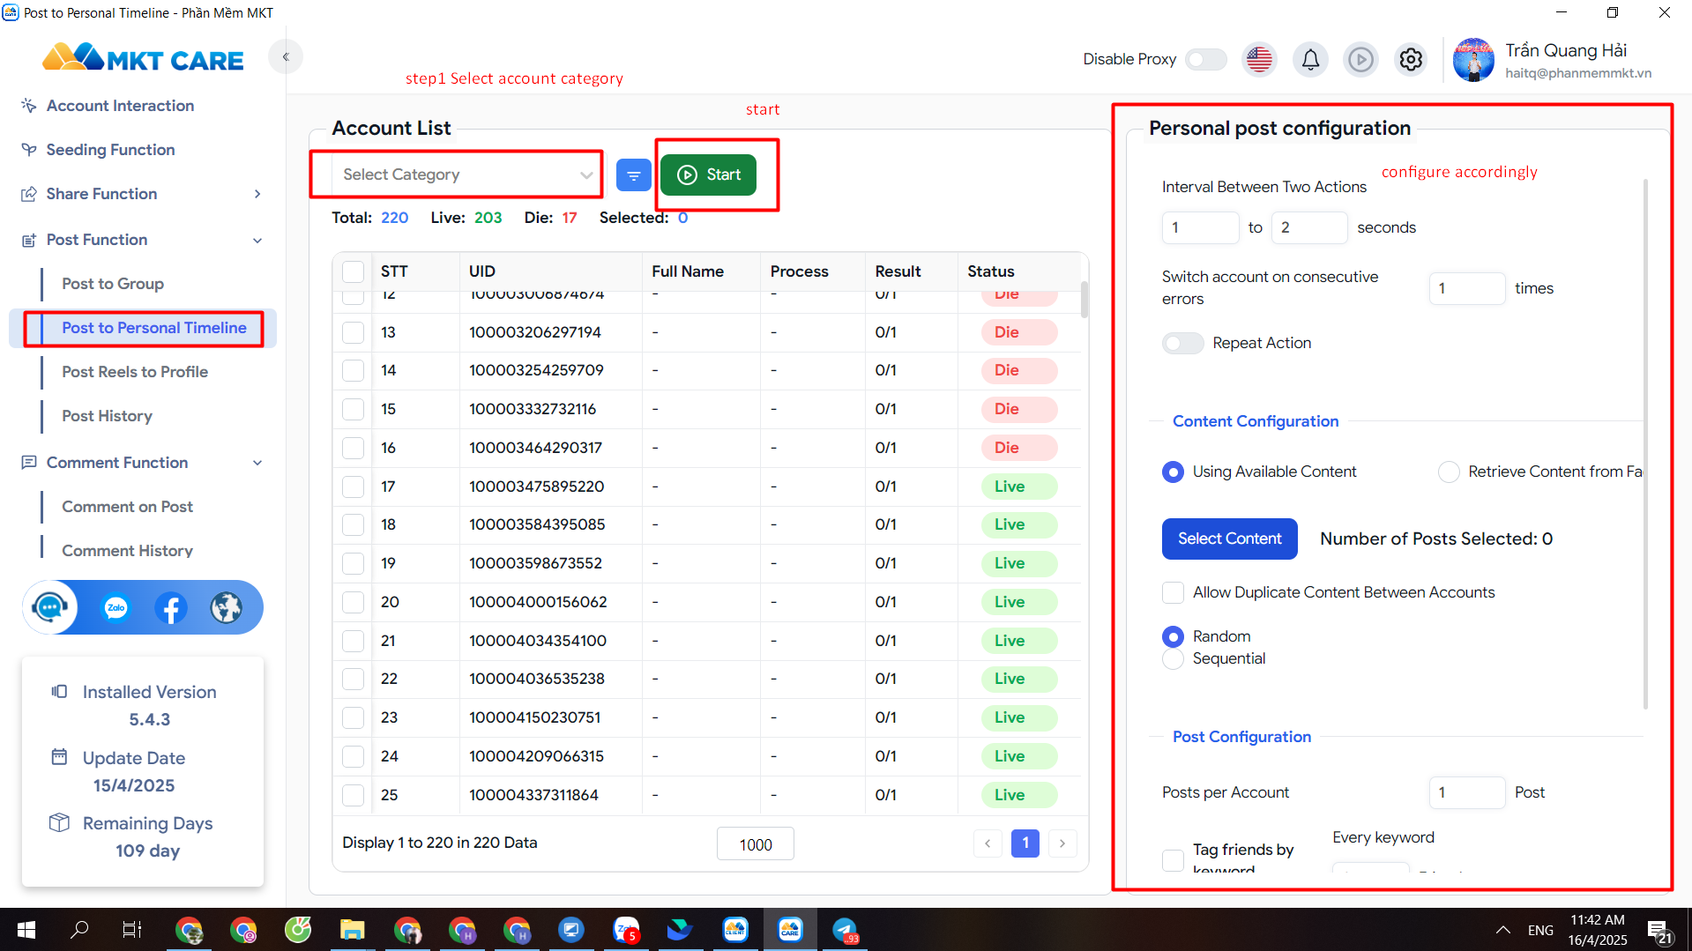
Task: Go to the previous table page
Action: 988,843
